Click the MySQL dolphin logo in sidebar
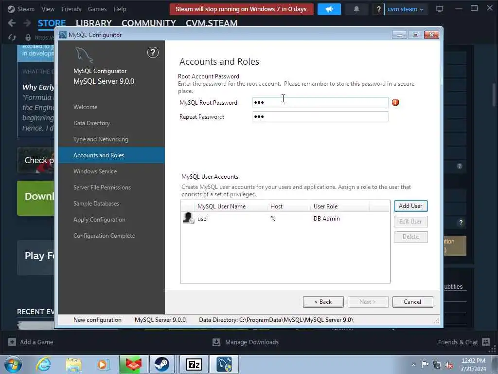The image size is (498, 374). pyautogui.click(x=84, y=55)
